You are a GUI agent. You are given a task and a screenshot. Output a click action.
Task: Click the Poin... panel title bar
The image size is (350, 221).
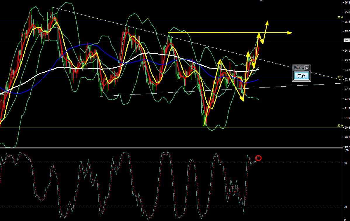tap(299, 68)
